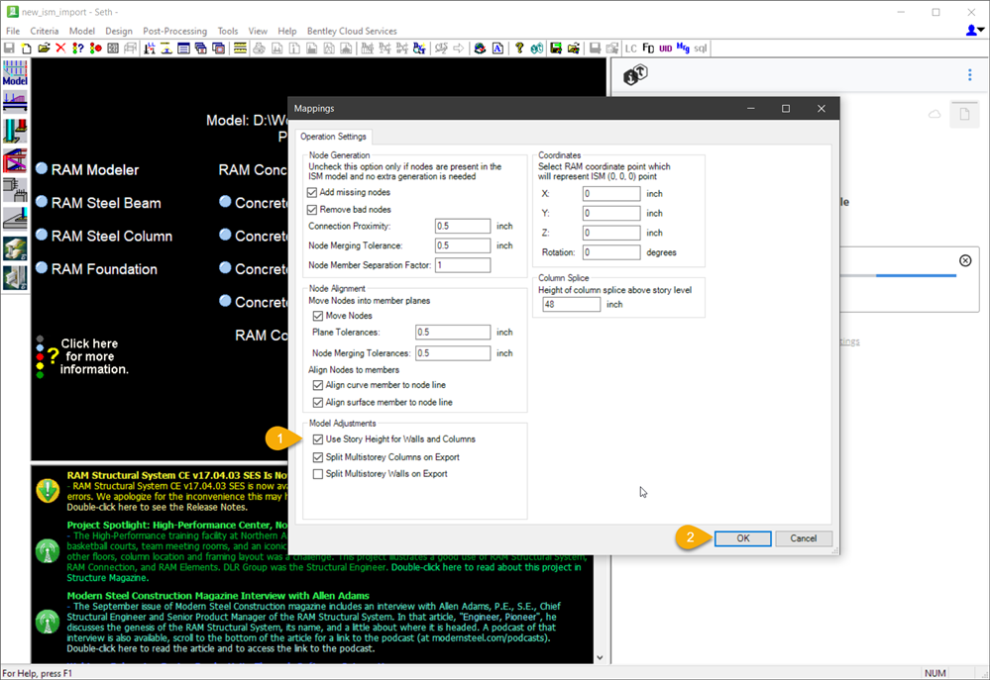Click the red X delete icon

(x=60, y=48)
